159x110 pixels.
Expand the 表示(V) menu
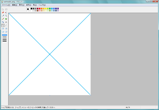point(22,5)
